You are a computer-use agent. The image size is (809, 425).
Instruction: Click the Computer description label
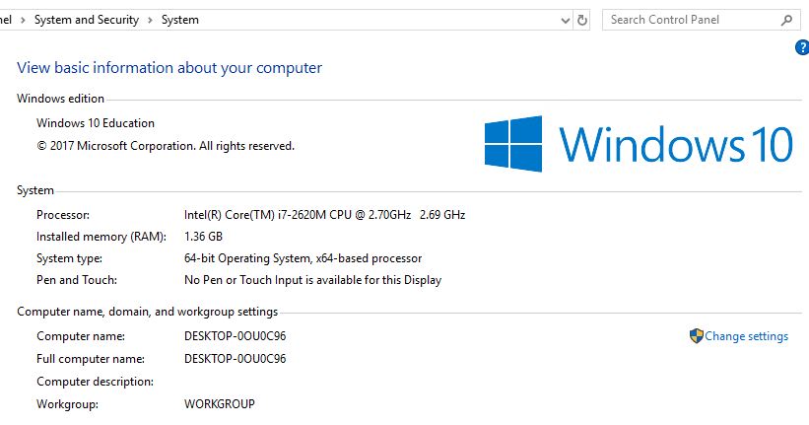click(95, 382)
